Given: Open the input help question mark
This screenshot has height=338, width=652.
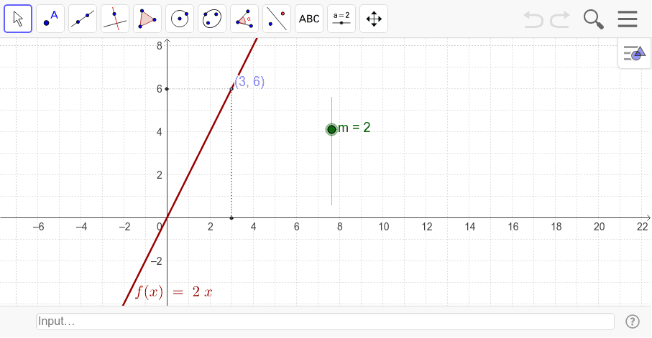Looking at the screenshot, I should (633, 321).
